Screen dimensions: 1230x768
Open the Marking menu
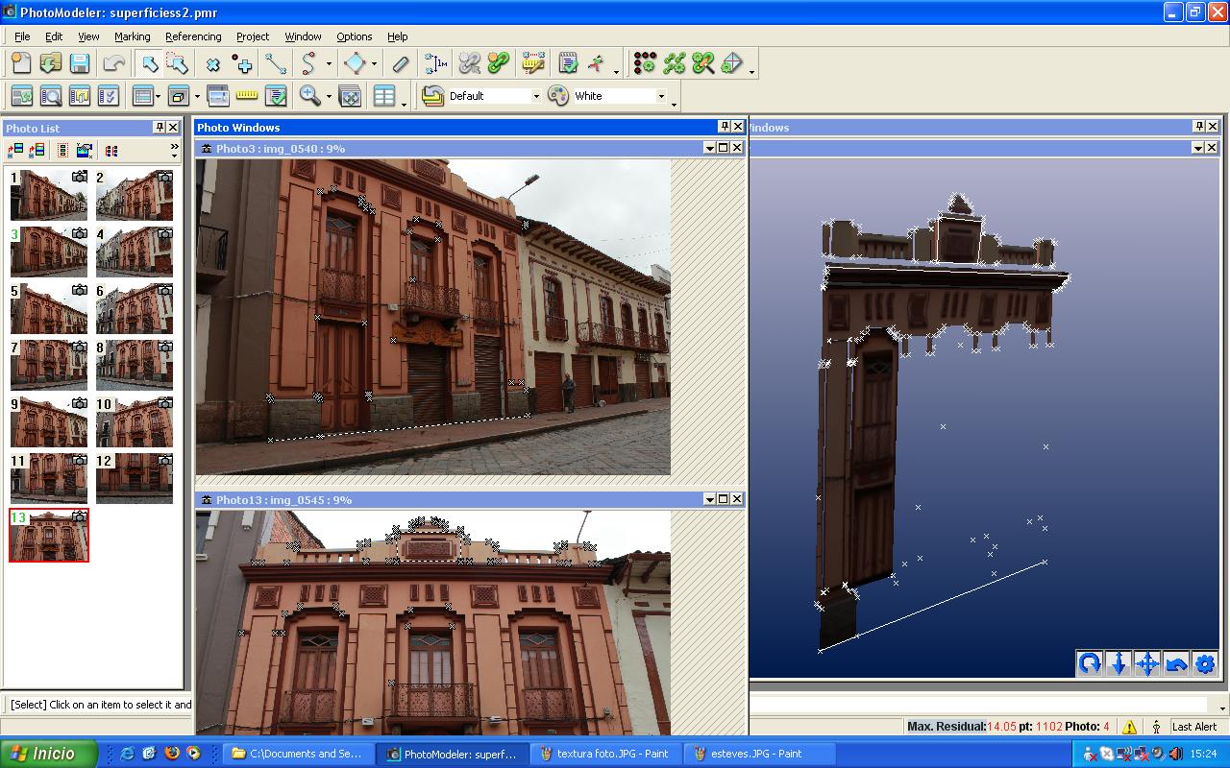click(132, 36)
